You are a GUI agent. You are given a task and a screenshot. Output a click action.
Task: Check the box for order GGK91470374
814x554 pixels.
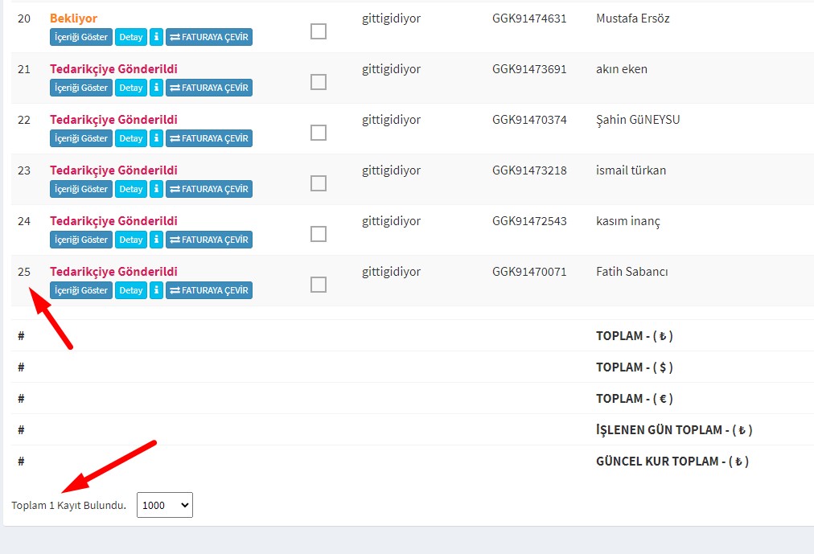(319, 133)
